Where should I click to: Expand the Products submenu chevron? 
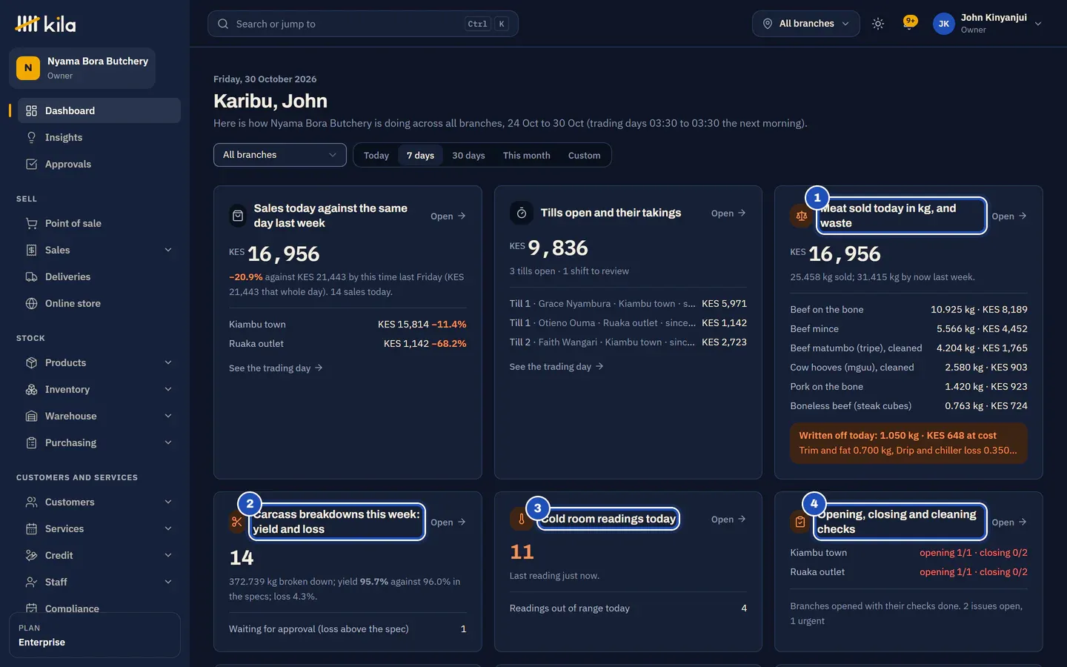click(x=168, y=362)
